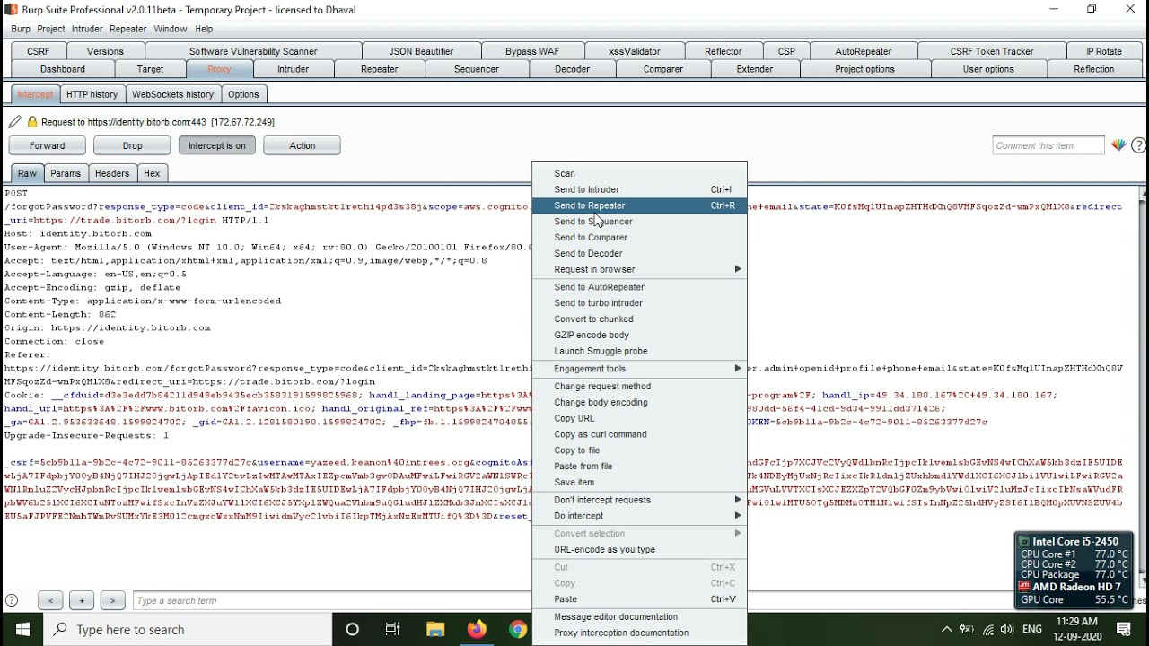The width and height of the screenshot is (1149, 646).
Task: Open Proxy interception documentation
Action: [639, 633]
